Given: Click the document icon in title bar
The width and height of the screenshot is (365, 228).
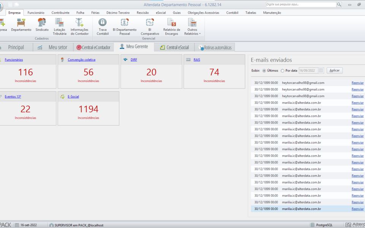Looking at the screenshot, I should pos(16,5).
